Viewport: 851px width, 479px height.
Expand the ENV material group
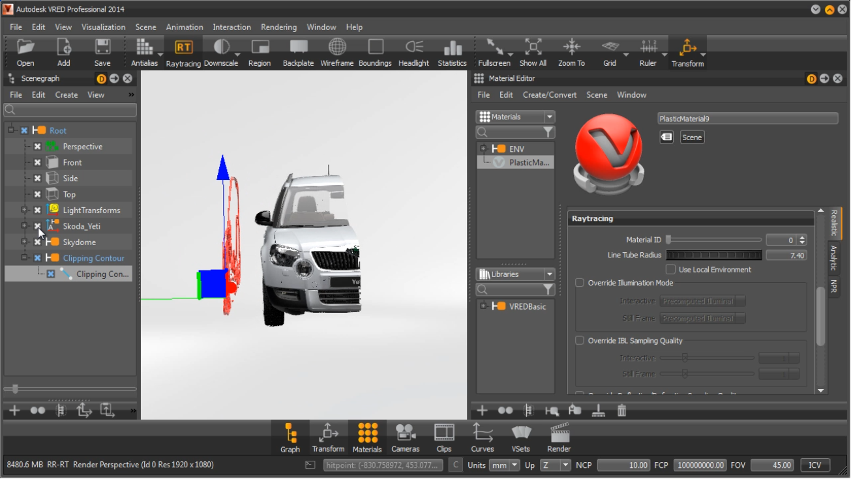point(483,149)
